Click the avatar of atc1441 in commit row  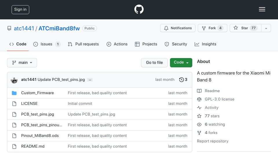coord(14,80)
